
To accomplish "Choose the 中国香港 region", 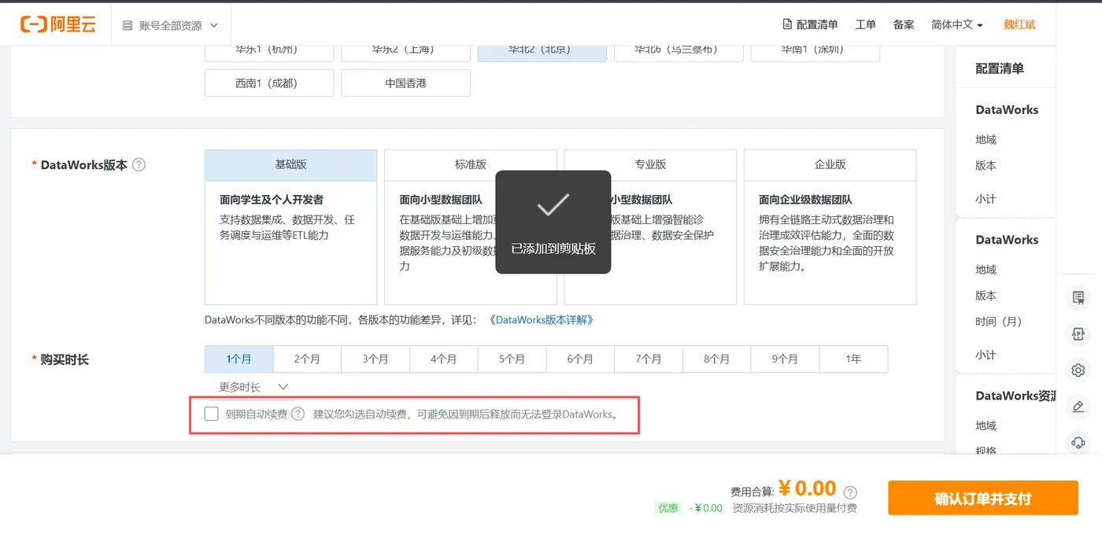I will pyautogui.click(x=405, y=83).
